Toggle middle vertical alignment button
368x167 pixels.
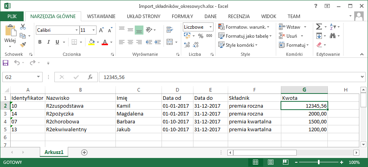point(130,30)
